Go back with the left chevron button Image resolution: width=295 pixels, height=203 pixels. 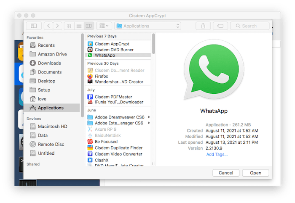(48, 26)
